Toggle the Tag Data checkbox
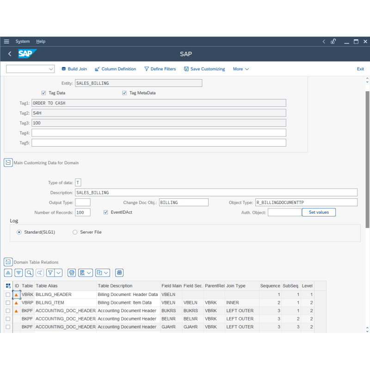Screen dimensions: 370x370 43,93
